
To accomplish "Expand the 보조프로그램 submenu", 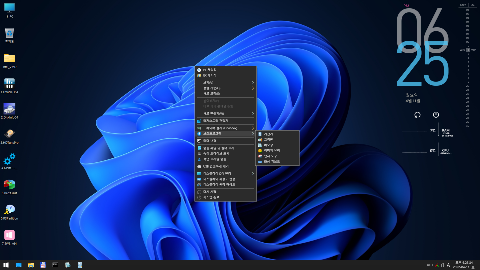I will click(x=225, y=134).
